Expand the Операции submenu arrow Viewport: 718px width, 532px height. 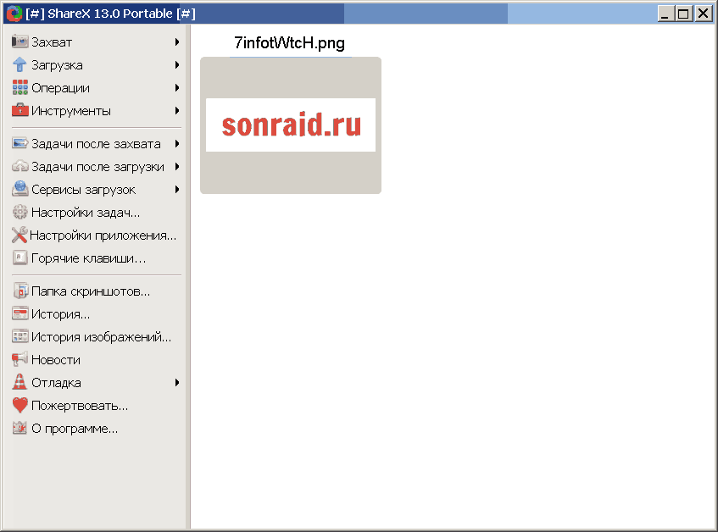tap(177, 88)
